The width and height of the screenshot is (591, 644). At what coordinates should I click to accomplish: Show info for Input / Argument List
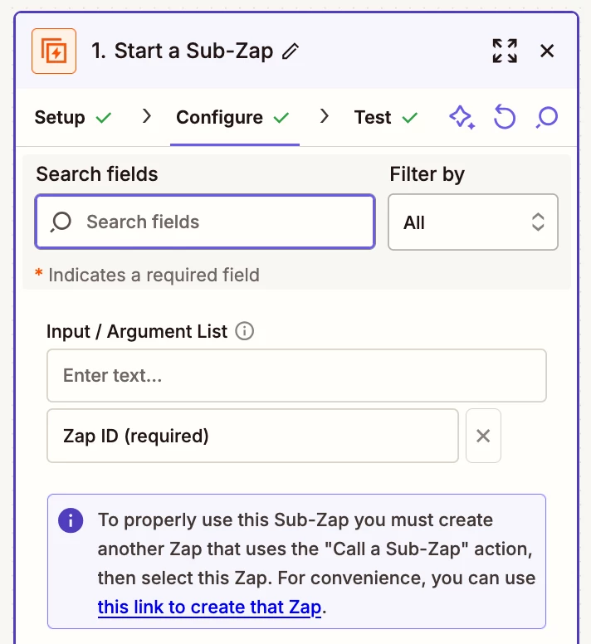click(244, 331)
